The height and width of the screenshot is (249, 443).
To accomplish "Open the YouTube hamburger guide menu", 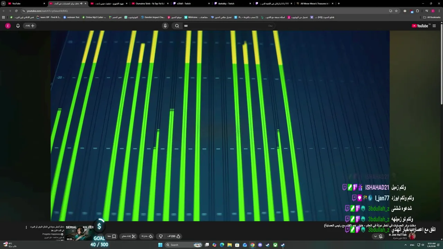I will [434, 26].
